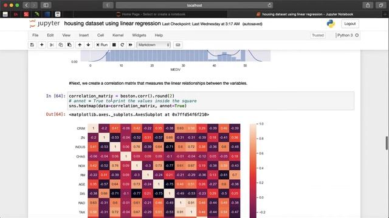The image size is (389, 218).
Task: Click the INDUS row label in heatmap
Action: (x=80, y=147)
